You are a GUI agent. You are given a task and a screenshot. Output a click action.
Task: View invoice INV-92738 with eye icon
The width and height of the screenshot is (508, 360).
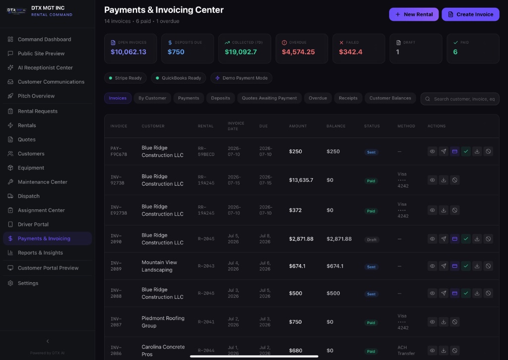[432, 180]
